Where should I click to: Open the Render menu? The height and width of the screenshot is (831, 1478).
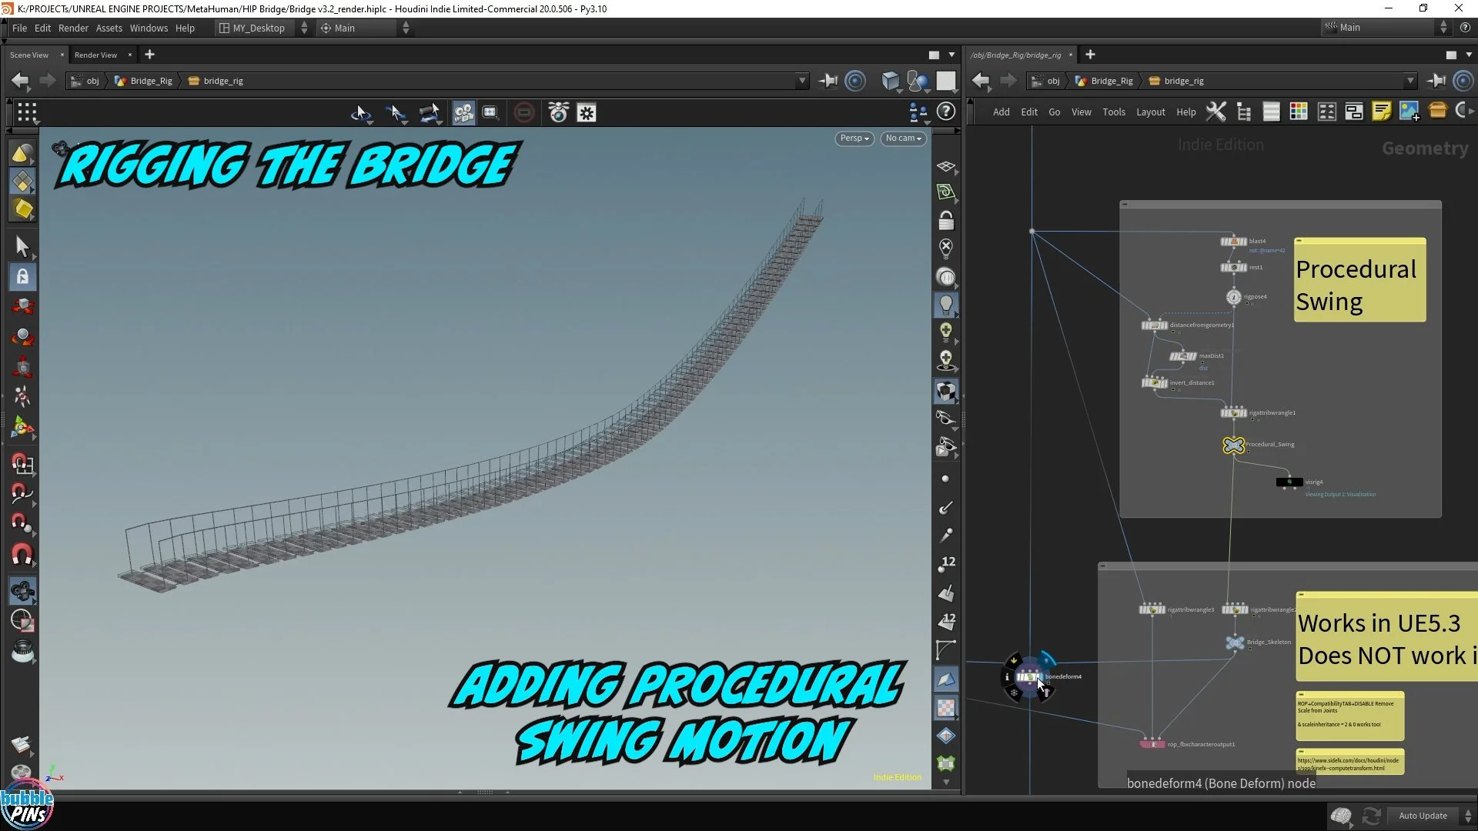(x=73, y=28)
